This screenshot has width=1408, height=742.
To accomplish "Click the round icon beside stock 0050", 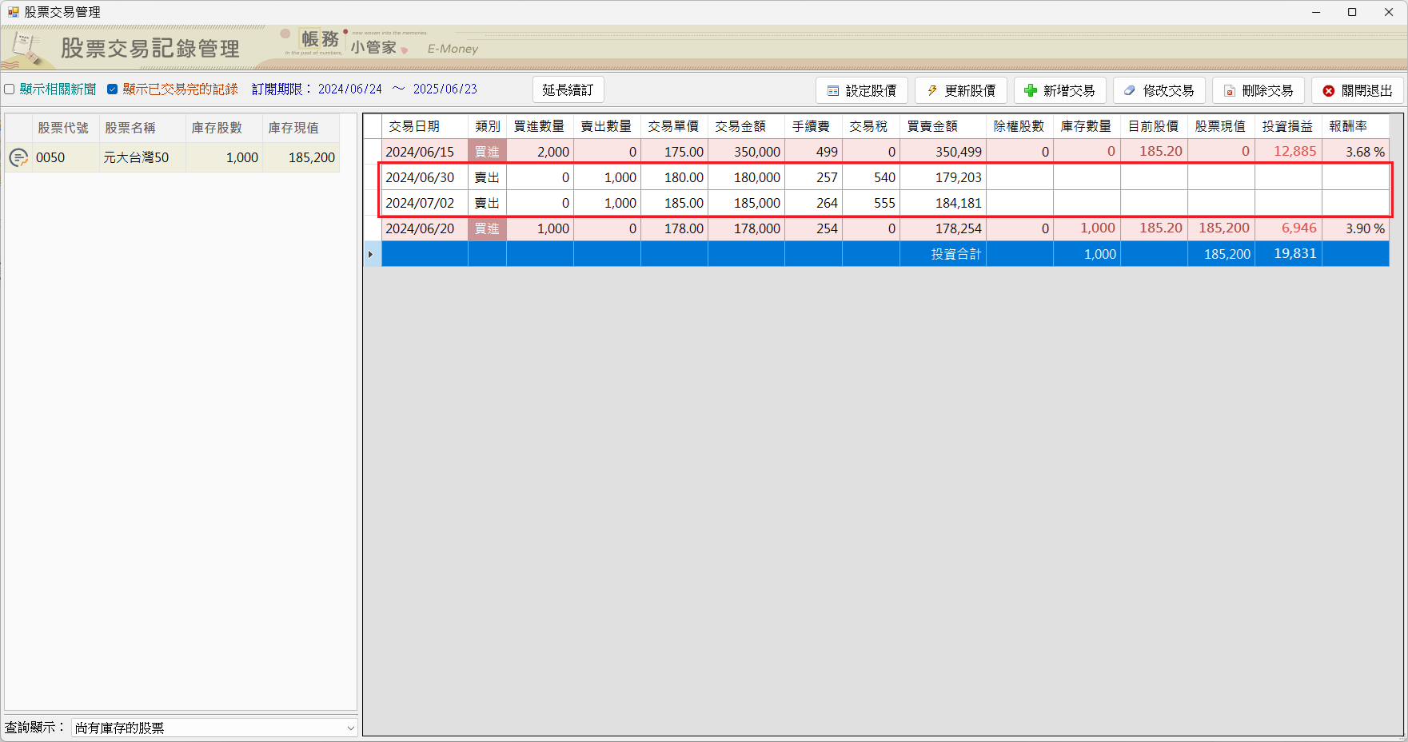I will click(x=18, y=157).
